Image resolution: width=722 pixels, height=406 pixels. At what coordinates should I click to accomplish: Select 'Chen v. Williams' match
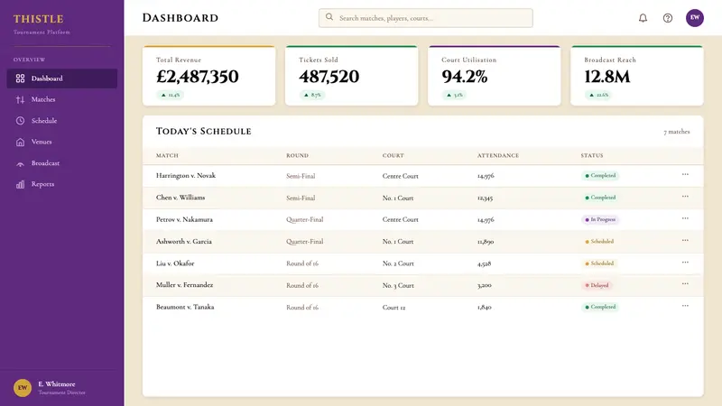[180, 198]
